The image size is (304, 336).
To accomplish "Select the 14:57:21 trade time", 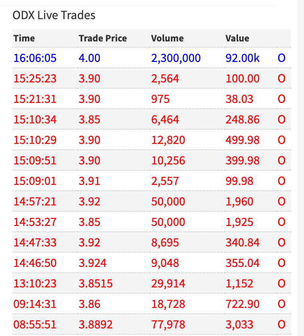I will (x=35, y=201).
